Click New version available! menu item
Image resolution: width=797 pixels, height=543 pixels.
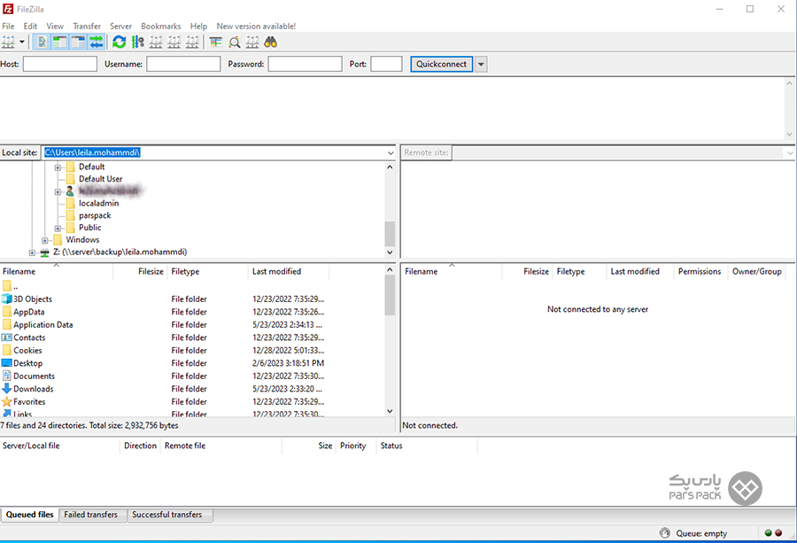(256, 26)
